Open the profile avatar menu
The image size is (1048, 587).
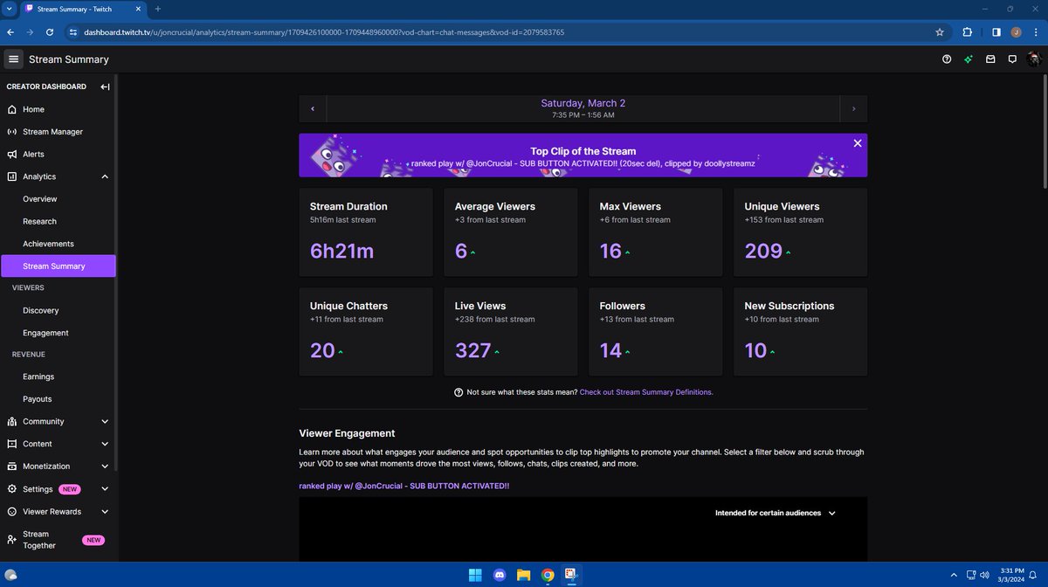(x=1035, y=59)
